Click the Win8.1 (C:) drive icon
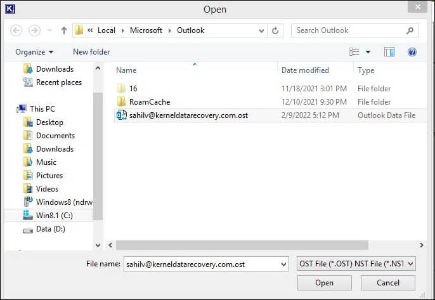Screen dimensions: 435x300 point(28,215)
